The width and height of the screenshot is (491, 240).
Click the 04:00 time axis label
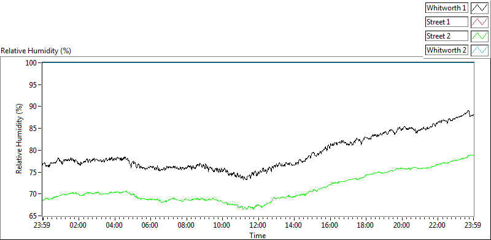coord(114,225)
